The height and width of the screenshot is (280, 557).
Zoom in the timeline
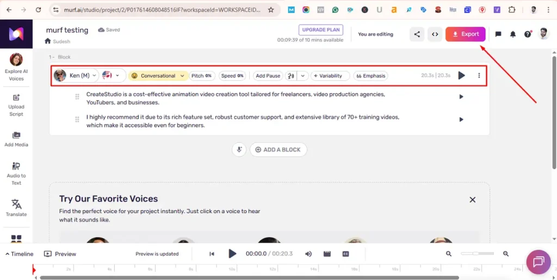tap(506, 254)
